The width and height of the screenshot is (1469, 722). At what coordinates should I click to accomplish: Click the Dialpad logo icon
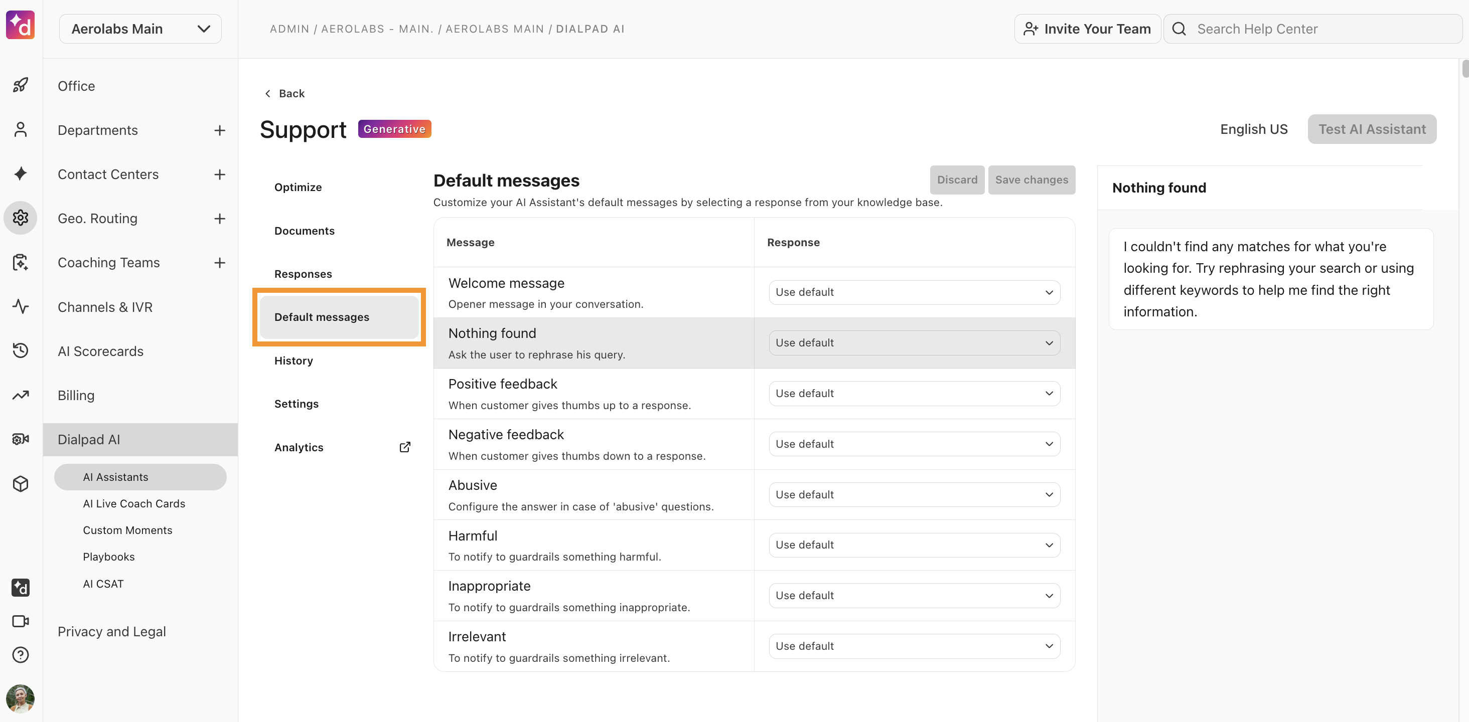tap(21, 26)
